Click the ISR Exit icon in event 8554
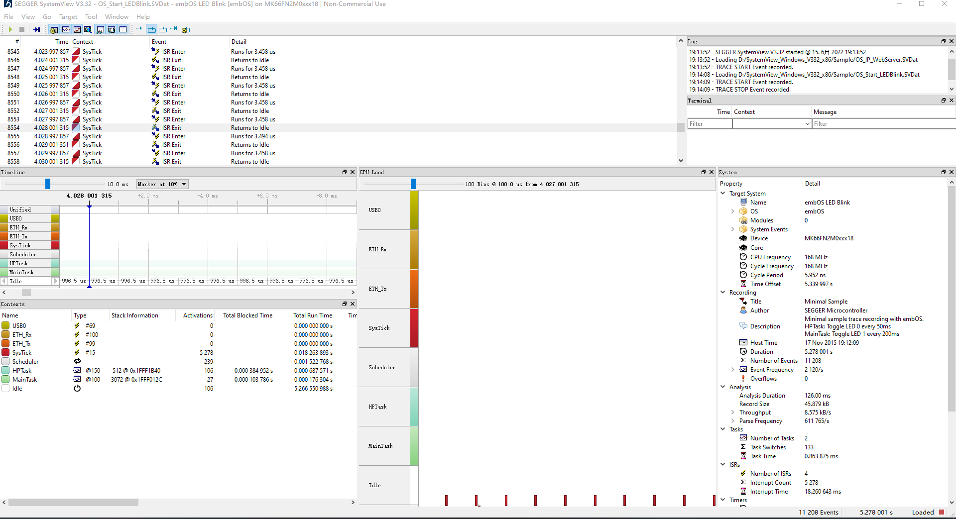Image resolution: width=956 pixels, height=519 pixels. [155, 128]
